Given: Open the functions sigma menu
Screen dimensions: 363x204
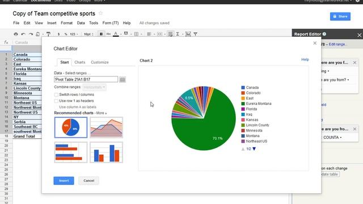Looking at the screenshot, I should click(178, 34).
